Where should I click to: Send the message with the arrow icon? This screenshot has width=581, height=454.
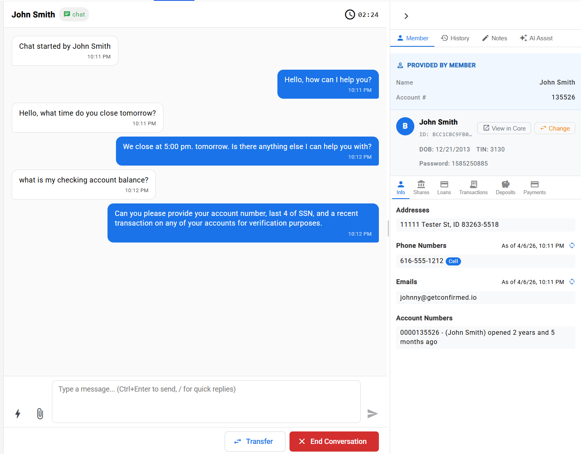[x=372, y=414]
